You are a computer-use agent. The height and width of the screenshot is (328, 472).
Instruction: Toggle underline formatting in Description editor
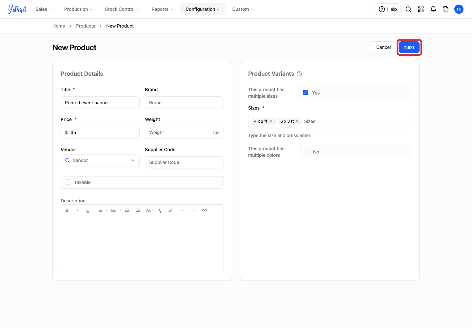88,210
